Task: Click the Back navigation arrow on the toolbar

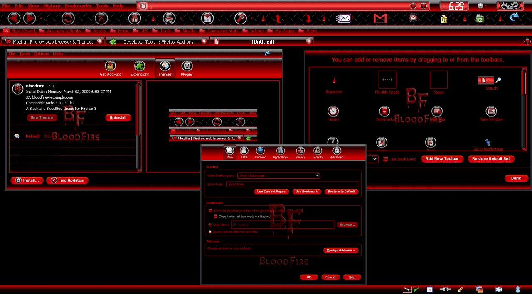Action: pyautogui.click(x=13, y=19)
